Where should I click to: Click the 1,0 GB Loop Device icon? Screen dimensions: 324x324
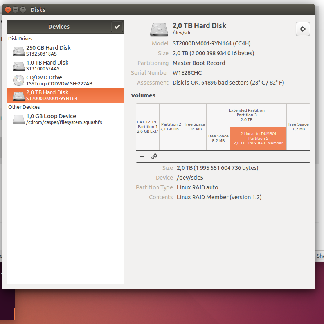coord(18,119)
